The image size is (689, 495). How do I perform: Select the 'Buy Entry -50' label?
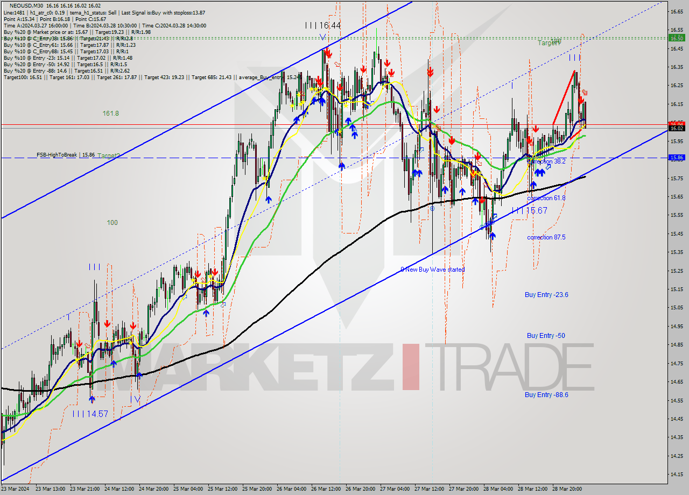click(x=546, y=335)
